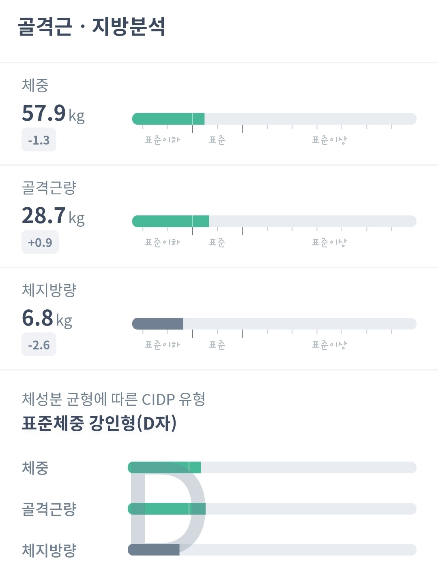Viewport: 438px width, 577px height.
Task: Click the gray 체지방량 bar in the CIDP section
Action: [x=153, y=550]
